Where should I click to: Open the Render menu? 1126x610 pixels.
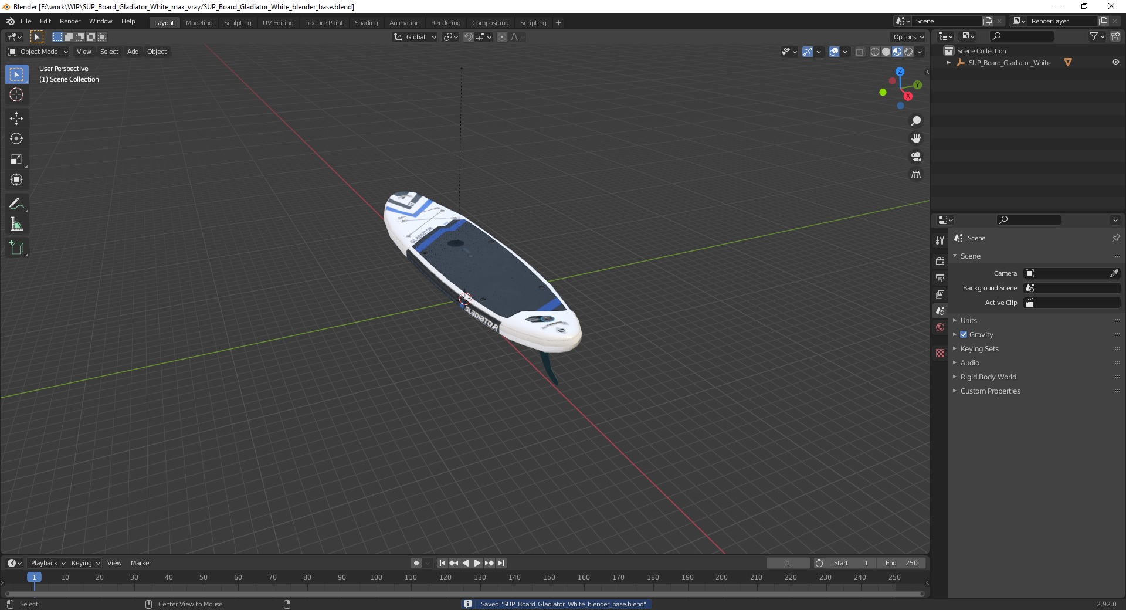(70, 21)
